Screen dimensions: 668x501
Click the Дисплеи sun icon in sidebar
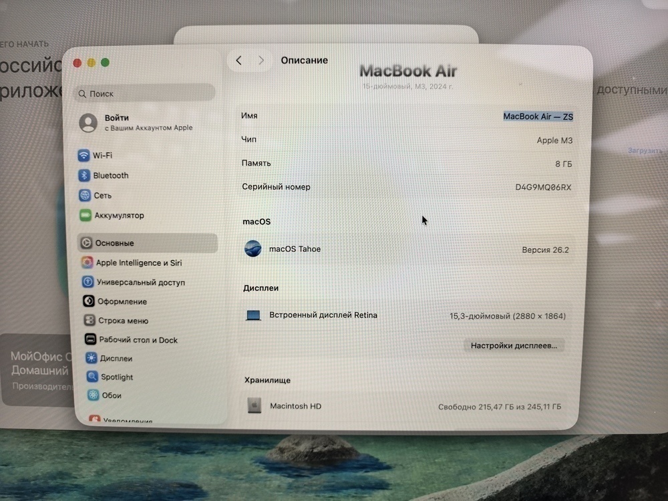point(91,358)
